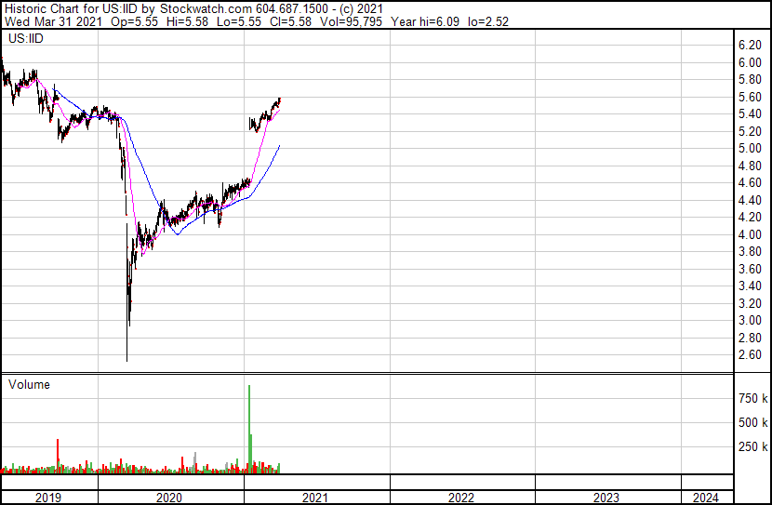
Task: Click the 6.20 price axis label
Action: coord(750,46)
